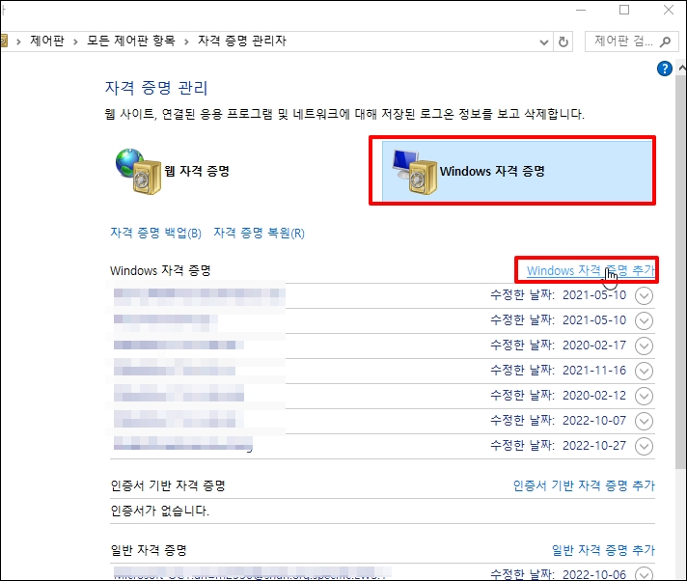Expand credential modified 2022-10-07

[x=644, y=421]
